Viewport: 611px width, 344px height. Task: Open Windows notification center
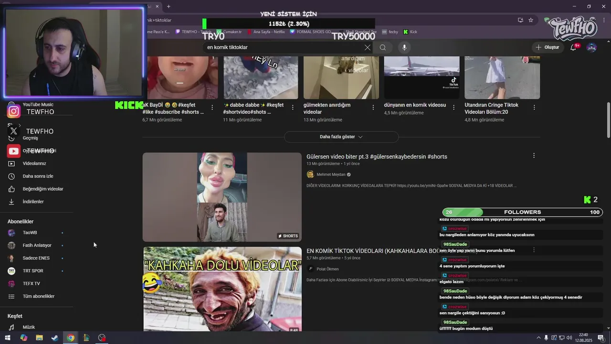tap(601, 338)
